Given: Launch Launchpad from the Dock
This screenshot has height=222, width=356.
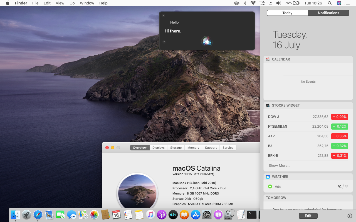Looking at the screenshot, I should pos(27,215).
